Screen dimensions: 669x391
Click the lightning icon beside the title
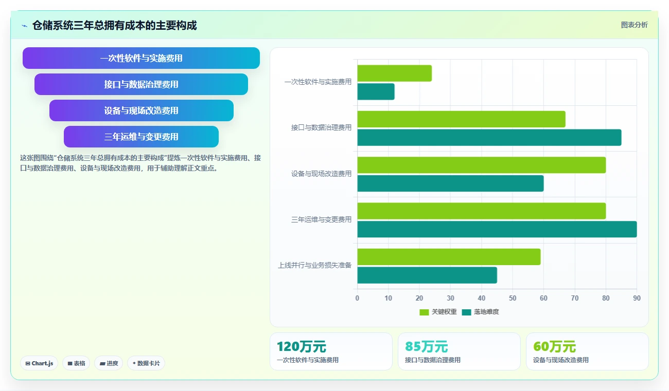click(24, 26)
